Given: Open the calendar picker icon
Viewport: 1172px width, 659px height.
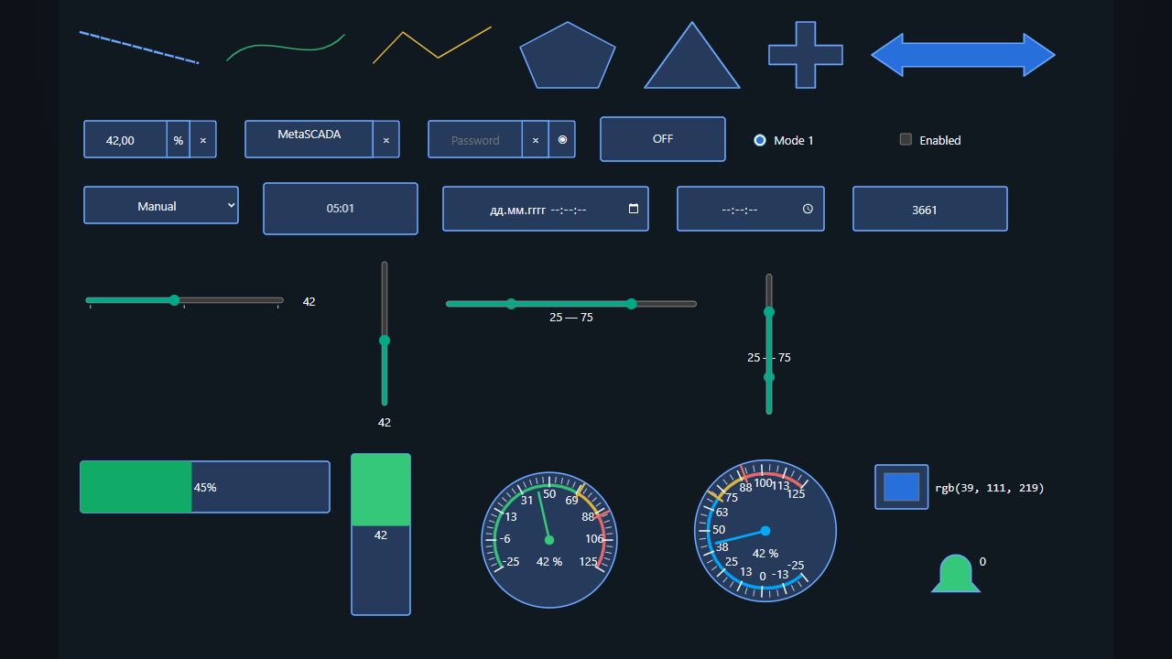Looking at the screenshot, I should point(634,209).
